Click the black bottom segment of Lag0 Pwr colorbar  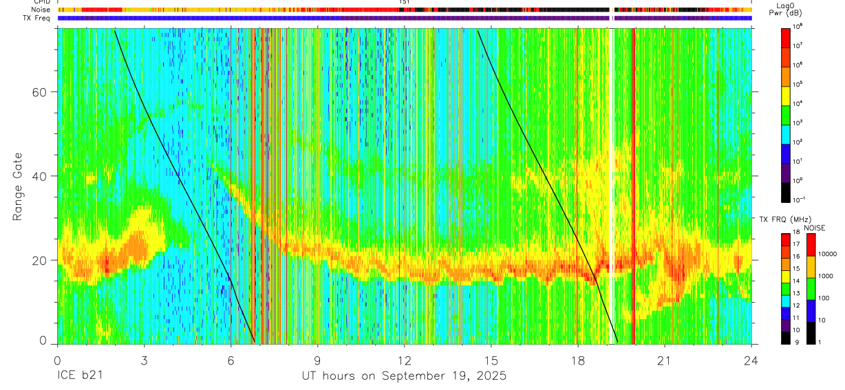coord(785,193)
